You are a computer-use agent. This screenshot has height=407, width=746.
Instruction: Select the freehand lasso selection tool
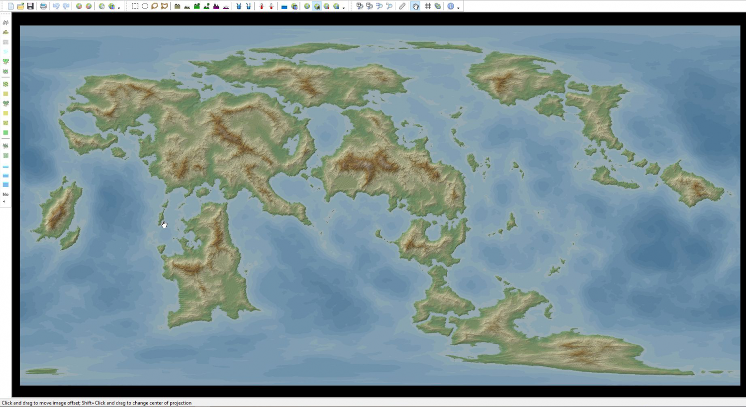155,6
